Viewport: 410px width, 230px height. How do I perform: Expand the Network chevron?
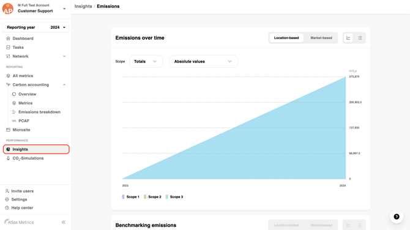[64, 56]
